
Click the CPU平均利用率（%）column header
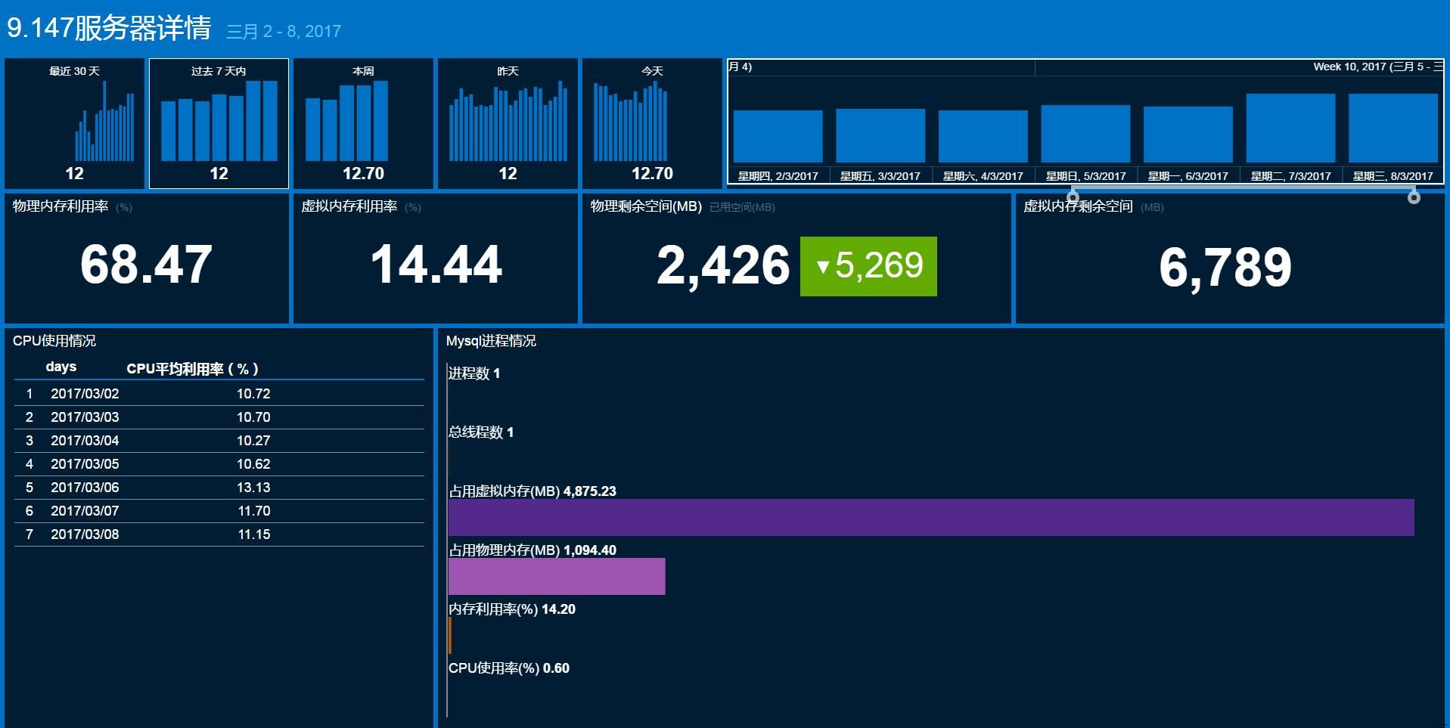[193, 369]
